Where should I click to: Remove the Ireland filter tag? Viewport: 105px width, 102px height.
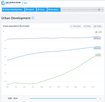(x=35, y=10)
